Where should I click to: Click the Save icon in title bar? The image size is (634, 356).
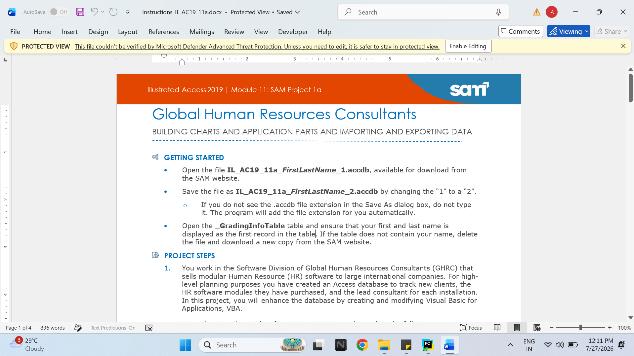(80, 12)
